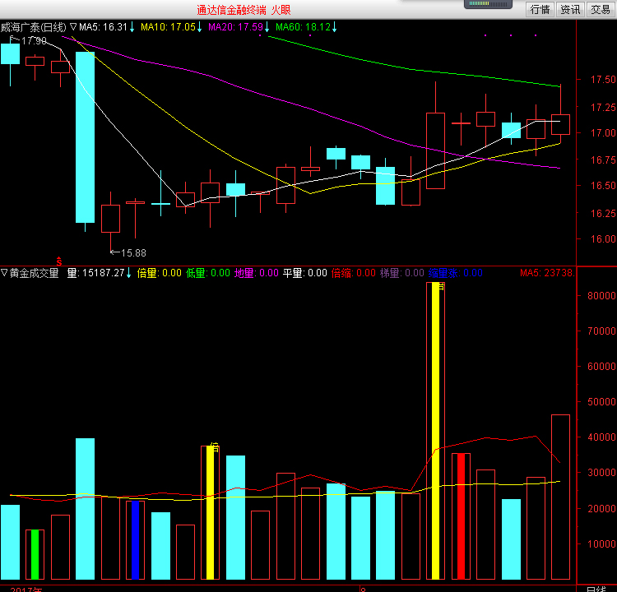Click the 10000 volume axis label

coord(601,544)
